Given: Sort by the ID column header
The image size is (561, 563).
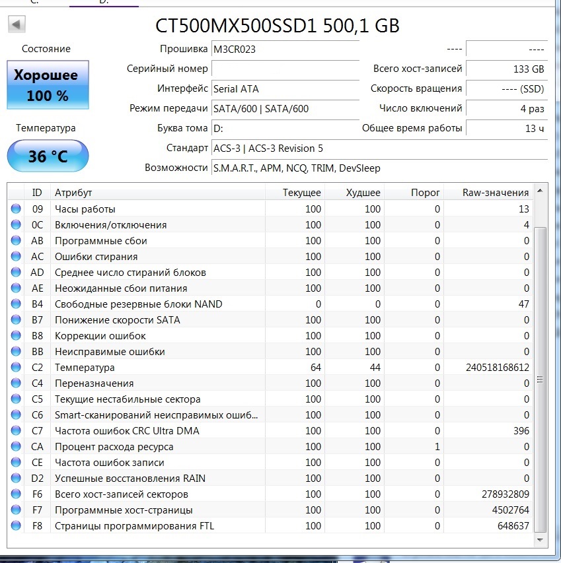Looking at the screenshot, I should [x=37, y=193].
